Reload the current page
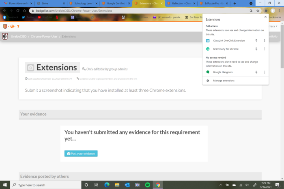Viewport: 284px width, 189px height. 18,11
